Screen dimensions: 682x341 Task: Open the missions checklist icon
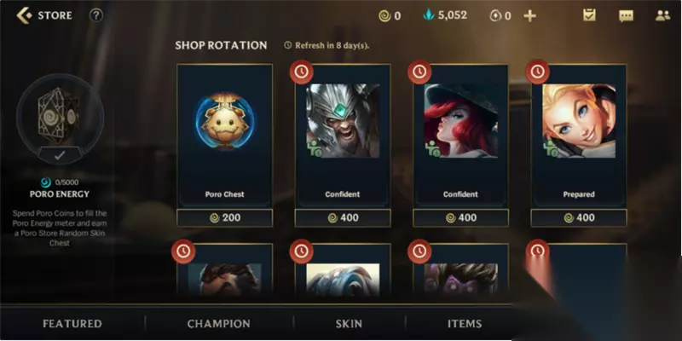pyautogui.click(x=589, y=15)
